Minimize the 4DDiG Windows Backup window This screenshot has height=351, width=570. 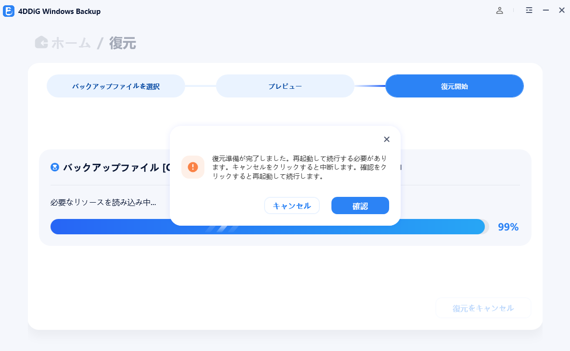point(545,10)
